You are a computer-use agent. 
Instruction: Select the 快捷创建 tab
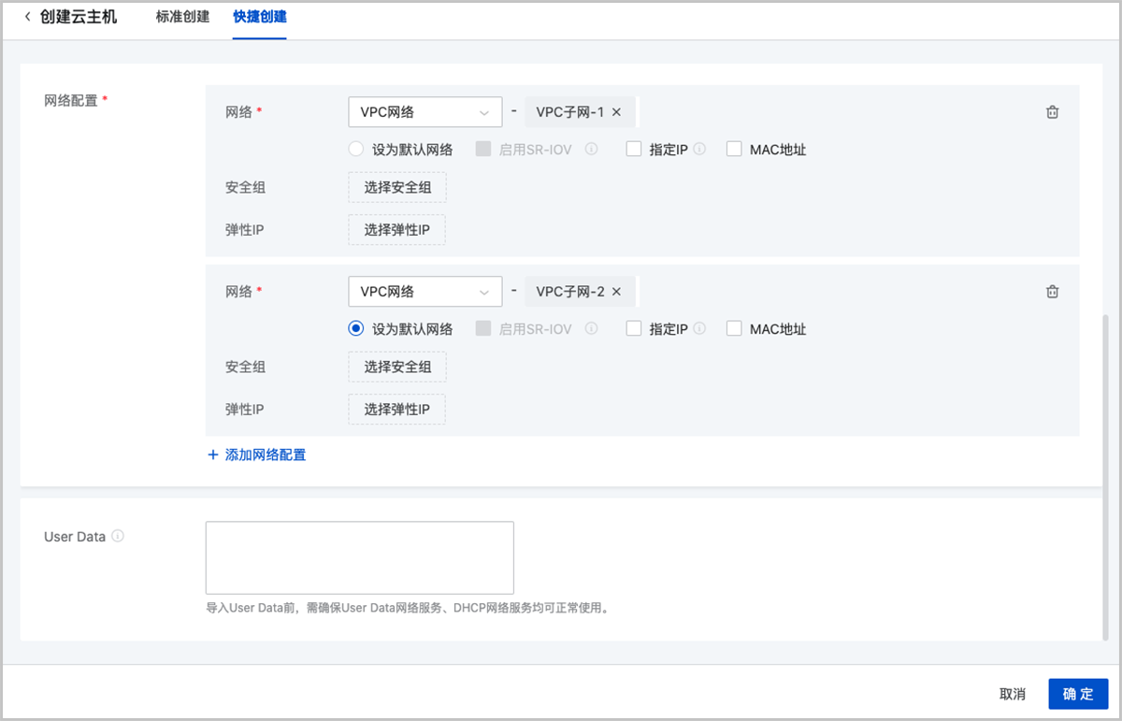point(260,17)
